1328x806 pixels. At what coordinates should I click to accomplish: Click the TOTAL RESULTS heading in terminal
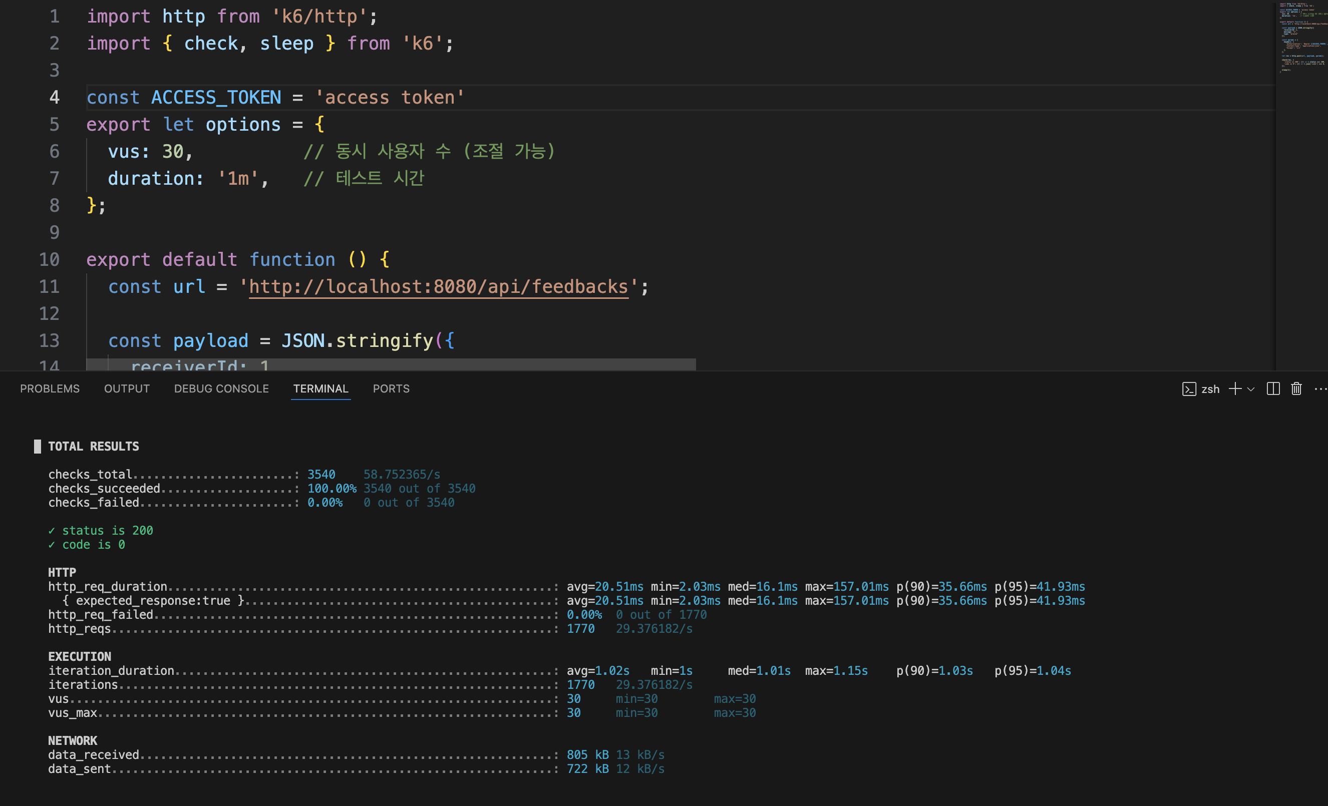[93, 446]
